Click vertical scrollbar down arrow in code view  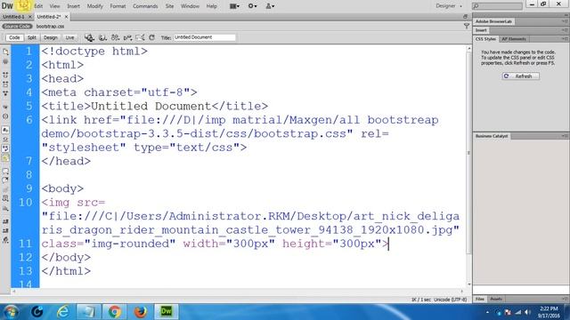click(469, 284)
